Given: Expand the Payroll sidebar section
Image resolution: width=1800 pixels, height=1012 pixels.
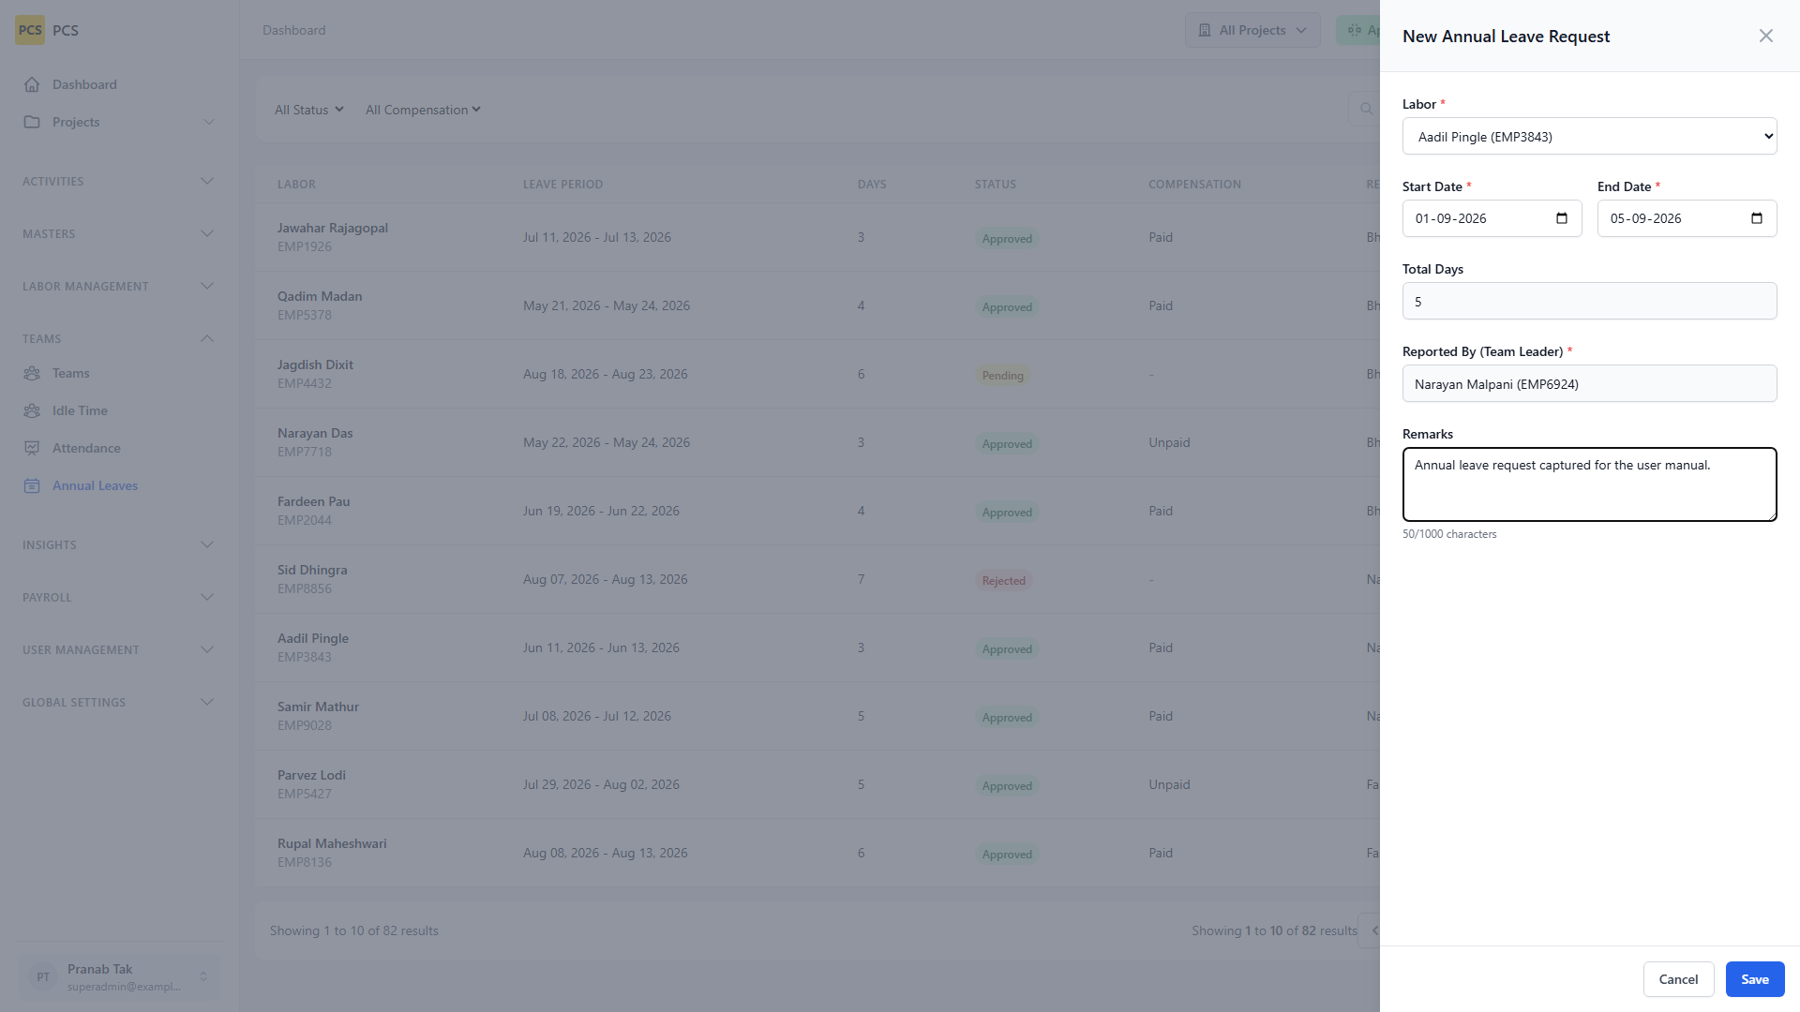Looking at the screenshot, I should (119, 597).
